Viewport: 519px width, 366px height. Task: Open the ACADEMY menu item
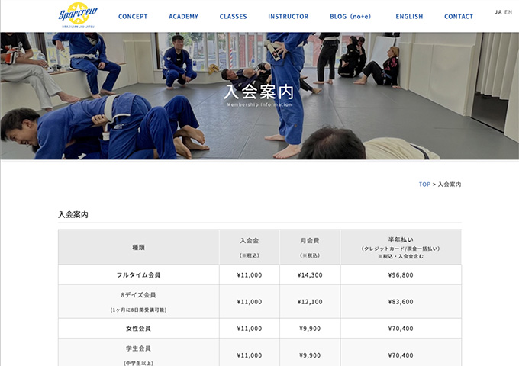tap(183, 17)
